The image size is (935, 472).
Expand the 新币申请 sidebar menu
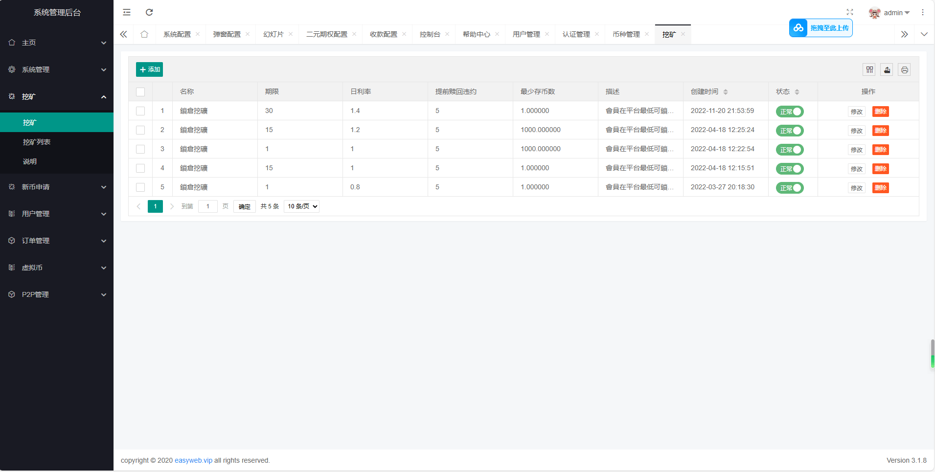click(57, 187)
